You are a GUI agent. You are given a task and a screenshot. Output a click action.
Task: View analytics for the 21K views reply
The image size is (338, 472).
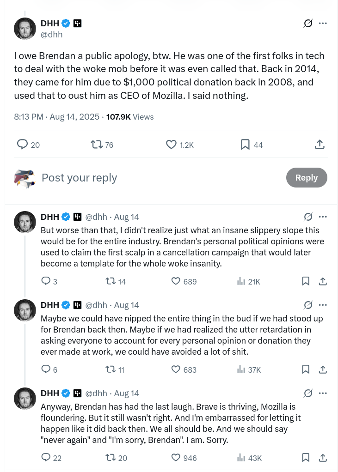(241, 281)
